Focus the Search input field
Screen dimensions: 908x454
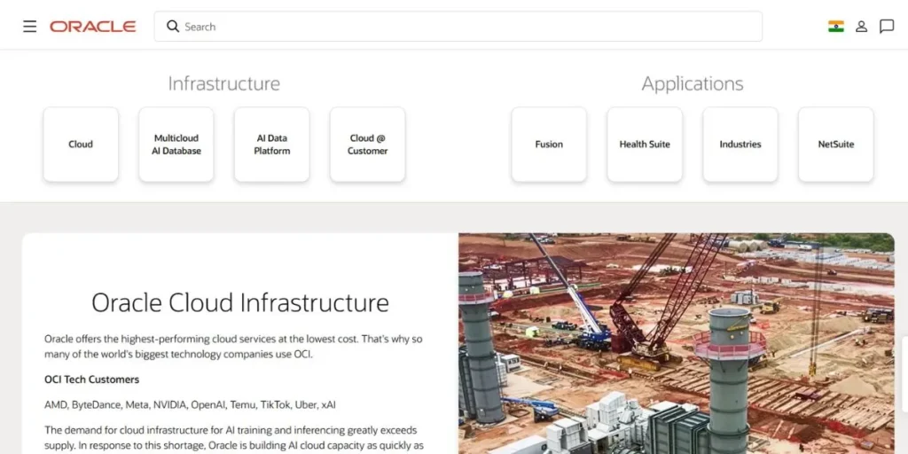click(x=458, y=27)
